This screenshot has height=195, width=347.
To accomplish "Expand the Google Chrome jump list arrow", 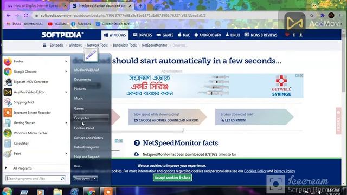I will [66, 71].
